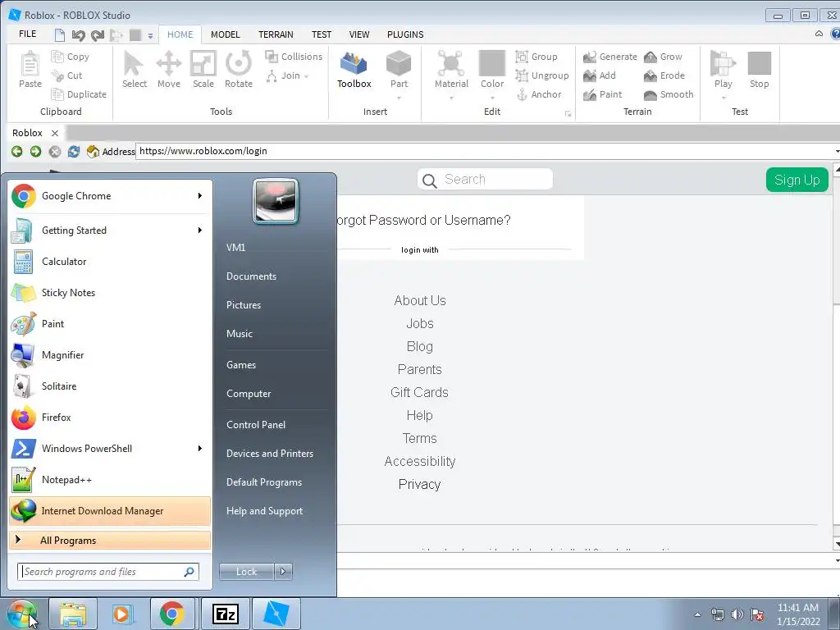840x630 pixels.
Task: Switch to the VIEW tab
Action: (x=359, y=34)
